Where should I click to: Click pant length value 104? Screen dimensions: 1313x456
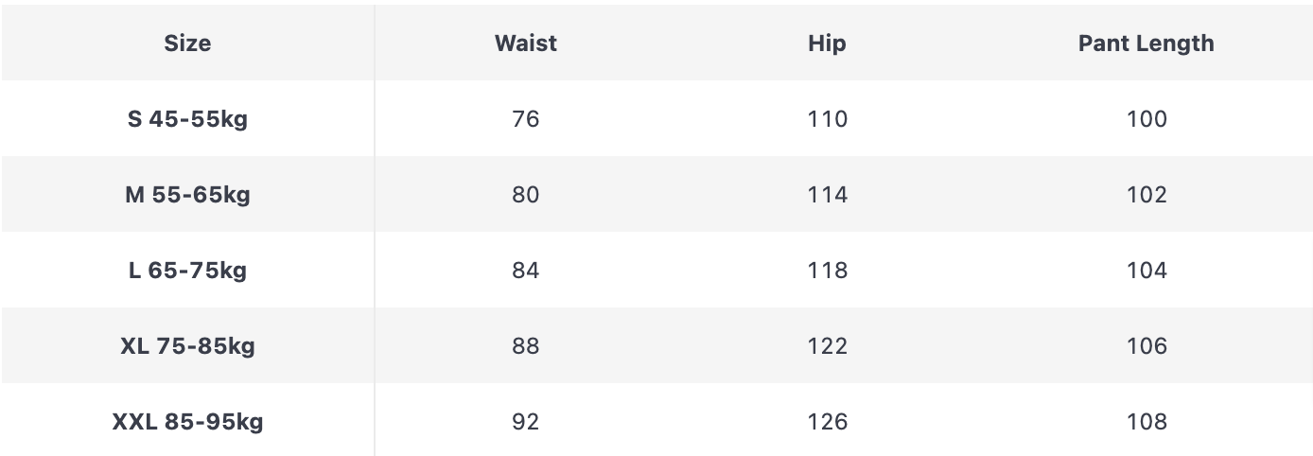point(1147,271)
